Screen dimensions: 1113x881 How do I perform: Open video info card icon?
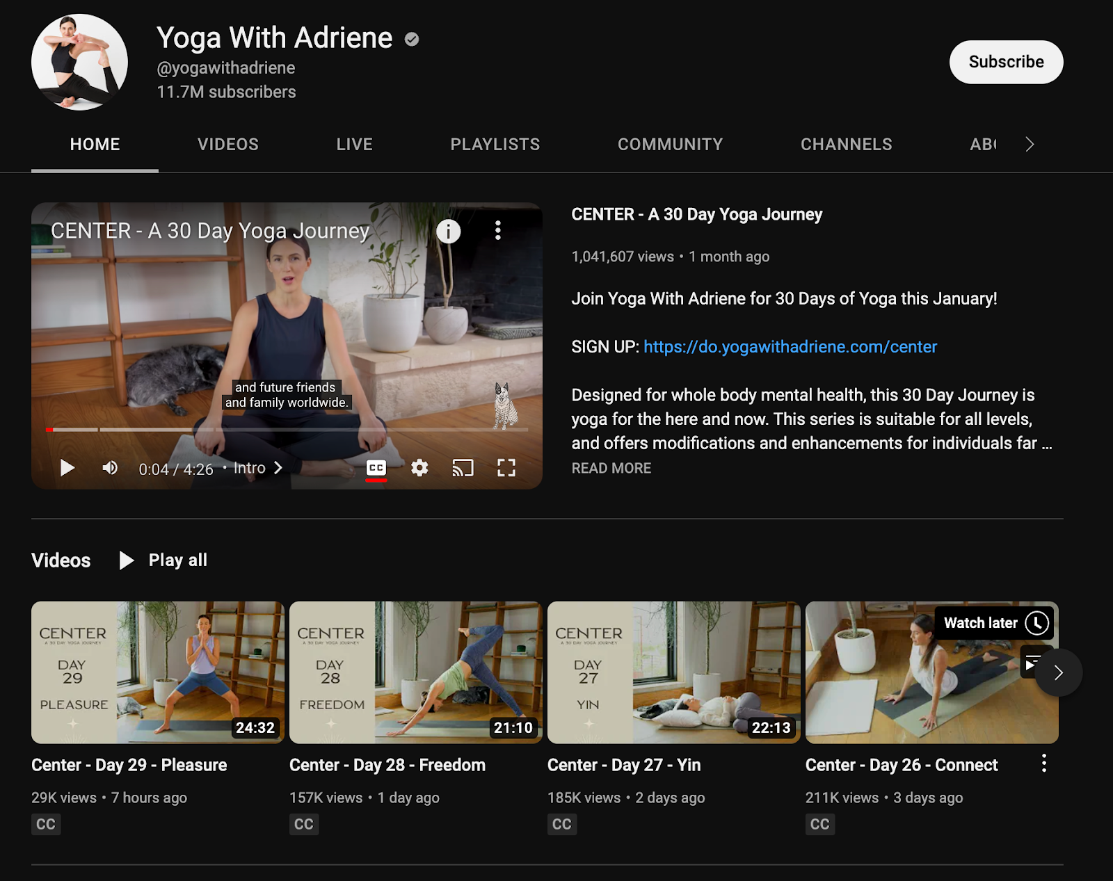coord(449,231)
